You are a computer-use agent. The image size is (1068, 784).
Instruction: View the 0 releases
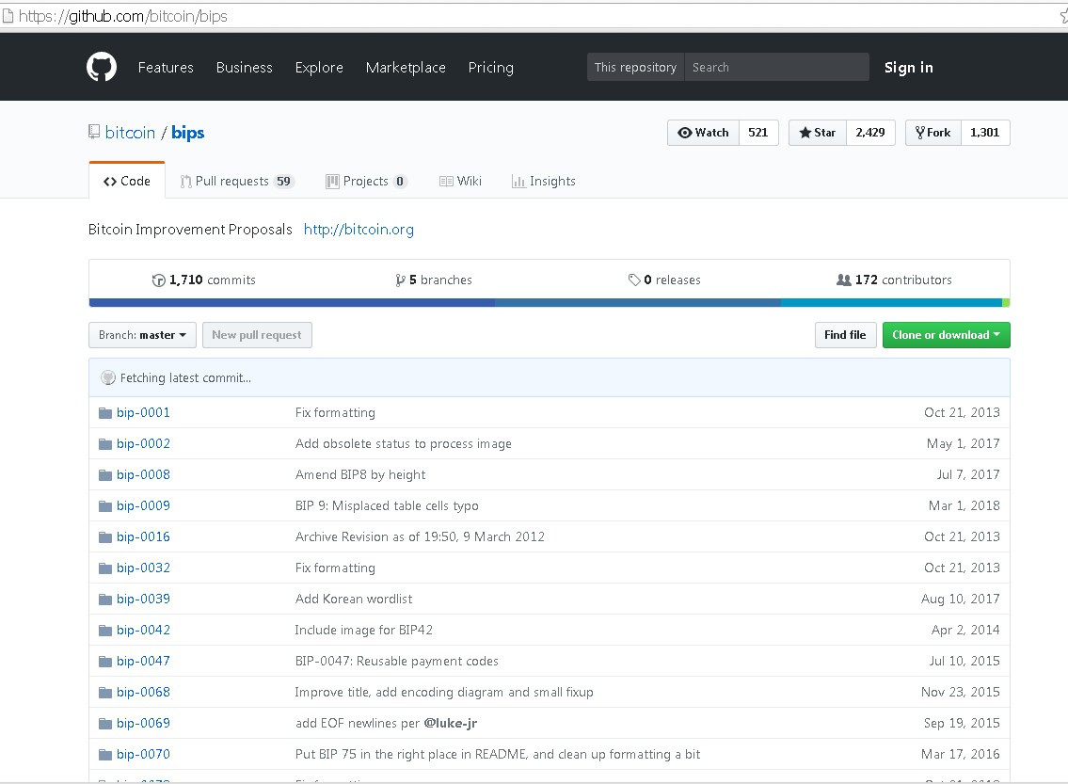[664, 280]
